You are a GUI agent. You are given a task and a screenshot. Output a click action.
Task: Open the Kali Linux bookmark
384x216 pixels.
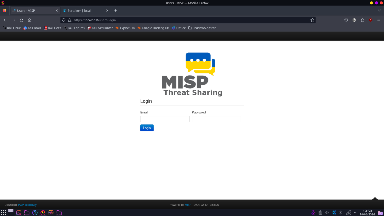(12, 28)
